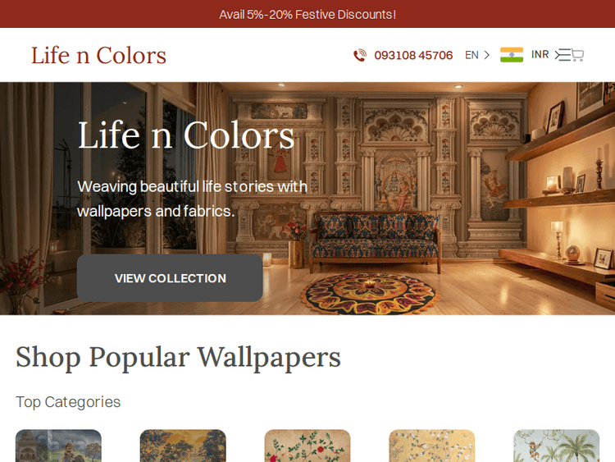Viewport: 615px width, 462px height.
Task: Click the large Life n Colors hero title
Action: pyautogui.click(x=186, y=135)
